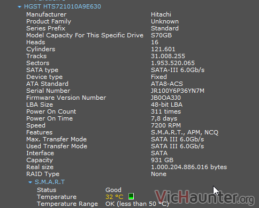Image resolution: width=259 pixels, height=208 pixels.
Task: Click the green temperature indicator icon
Action: click(131, 196)
